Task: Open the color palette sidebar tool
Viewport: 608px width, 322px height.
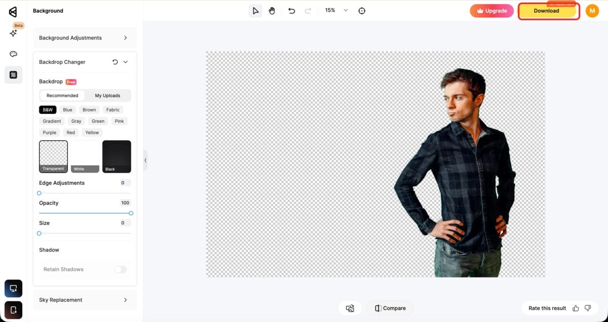Action: (x=13, y=54)
